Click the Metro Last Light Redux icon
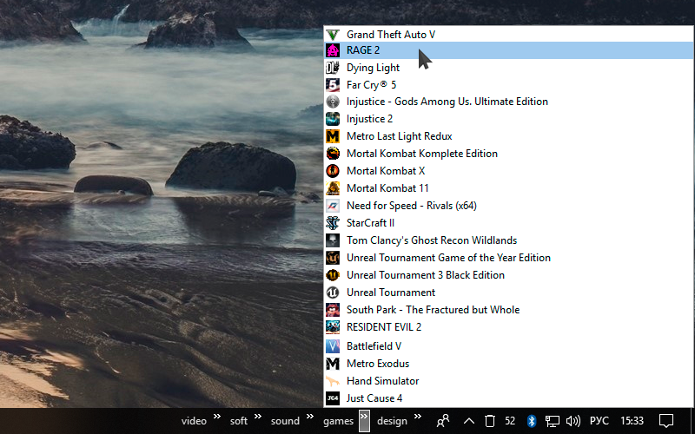The height and width of the screenshot is (434, 695). coord(333,136)
